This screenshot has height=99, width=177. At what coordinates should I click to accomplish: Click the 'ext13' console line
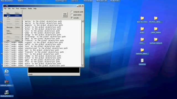coord(32,58)
